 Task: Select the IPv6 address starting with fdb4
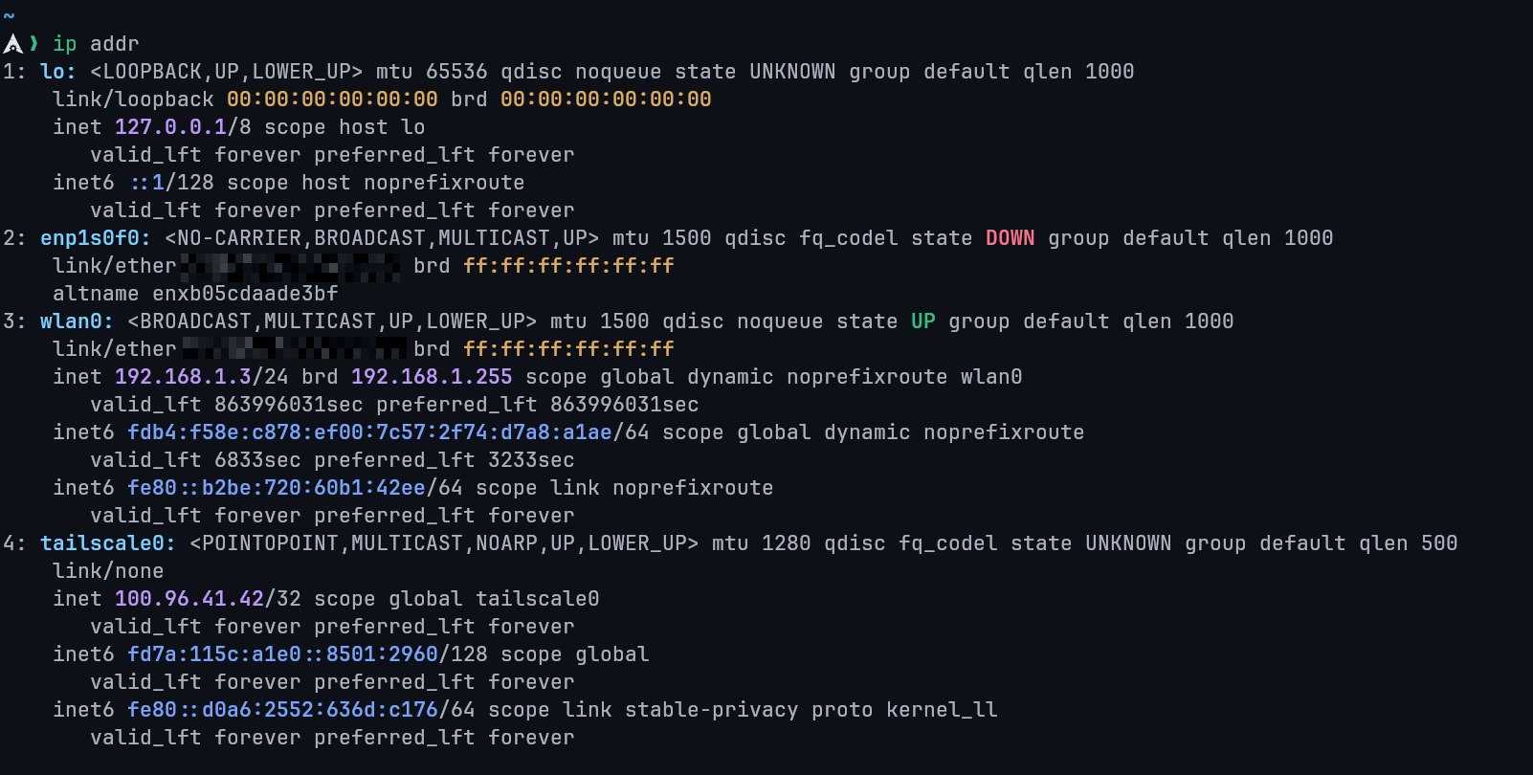[369, 432]
